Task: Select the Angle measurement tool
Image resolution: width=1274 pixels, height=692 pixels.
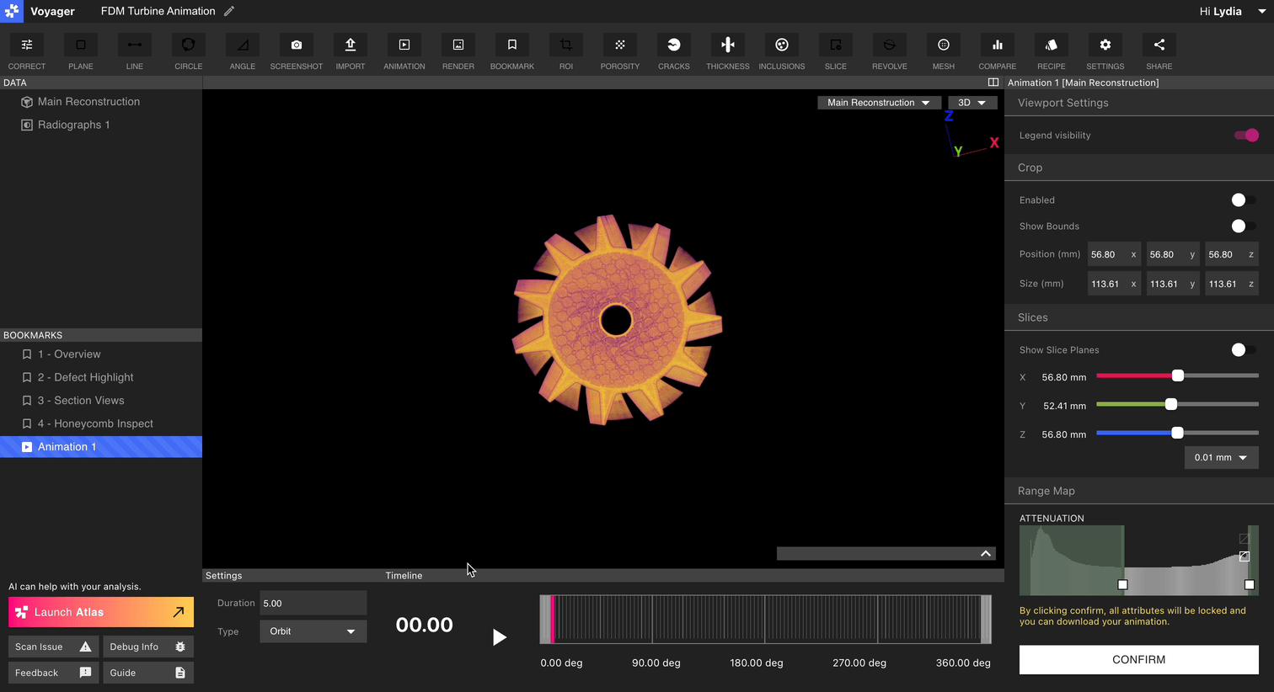Action: (x=242, y=51)
